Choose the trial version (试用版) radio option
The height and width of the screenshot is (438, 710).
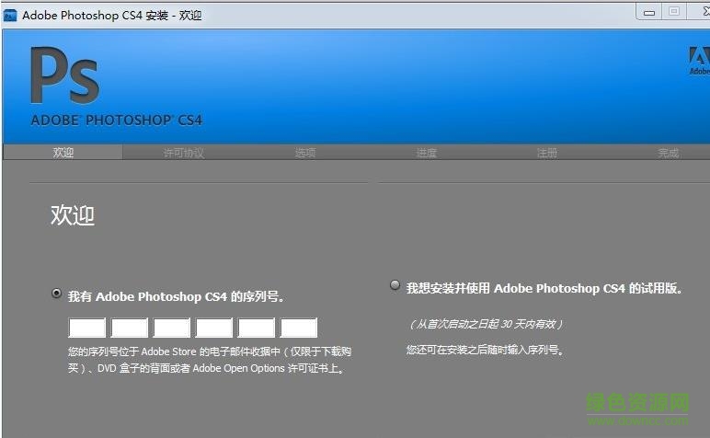[x=395, y=285]
